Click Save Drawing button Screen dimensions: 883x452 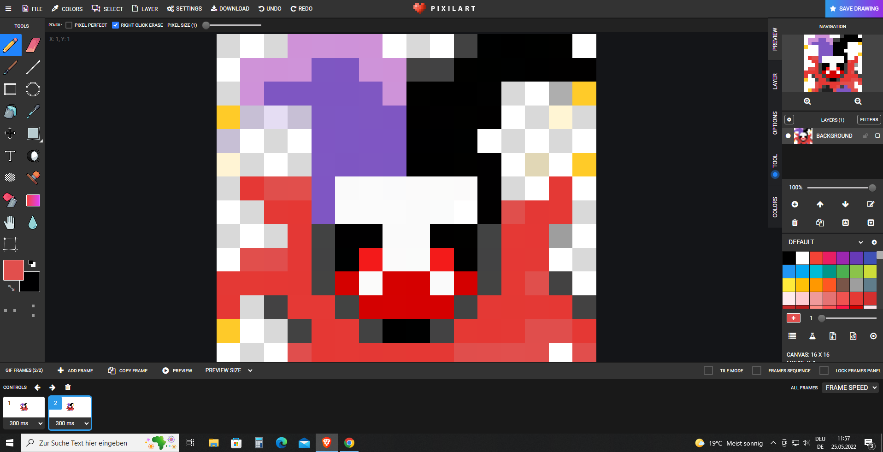pos(854,9)
